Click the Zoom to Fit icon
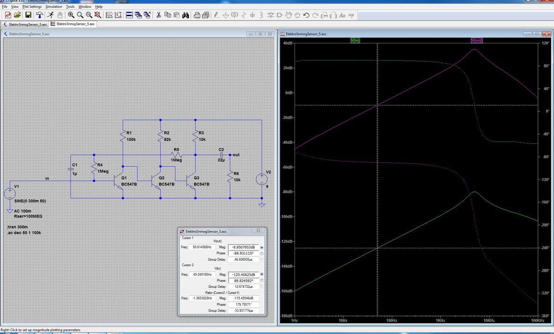 (x=98, y=15)
